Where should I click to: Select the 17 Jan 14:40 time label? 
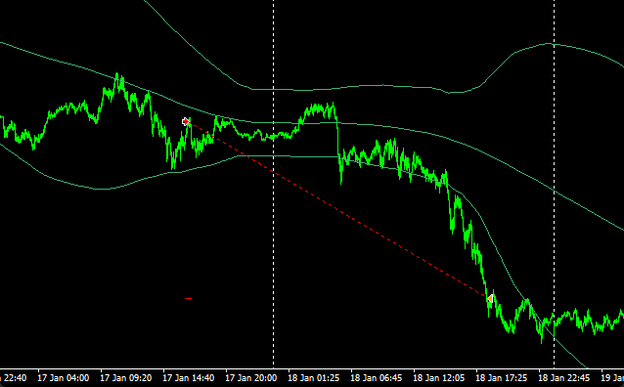pyautogui.click(x=188, y=378)
